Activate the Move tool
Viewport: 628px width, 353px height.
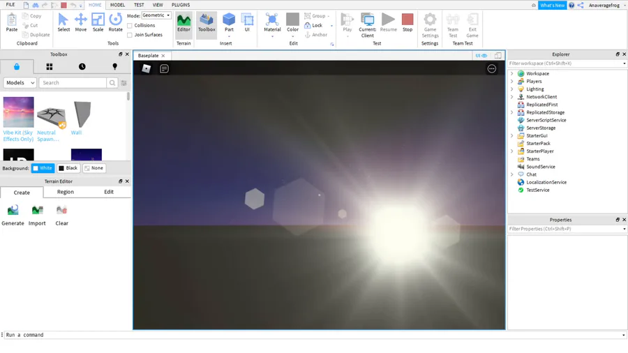click(80, 22)
